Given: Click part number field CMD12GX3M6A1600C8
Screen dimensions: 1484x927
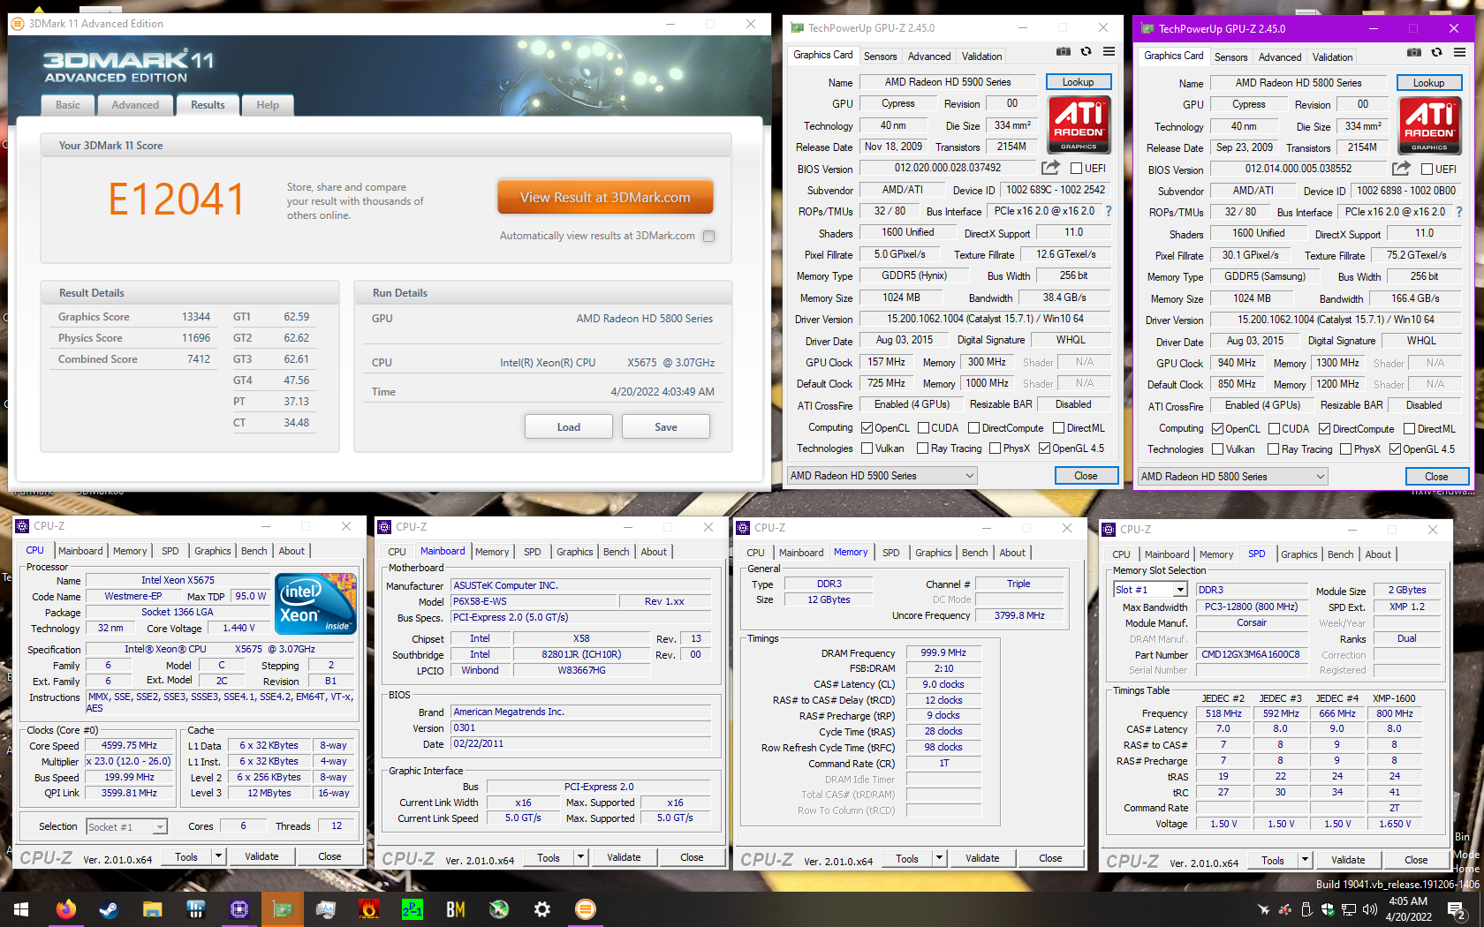Looking at the screenshot, I should pos(1250,655).
